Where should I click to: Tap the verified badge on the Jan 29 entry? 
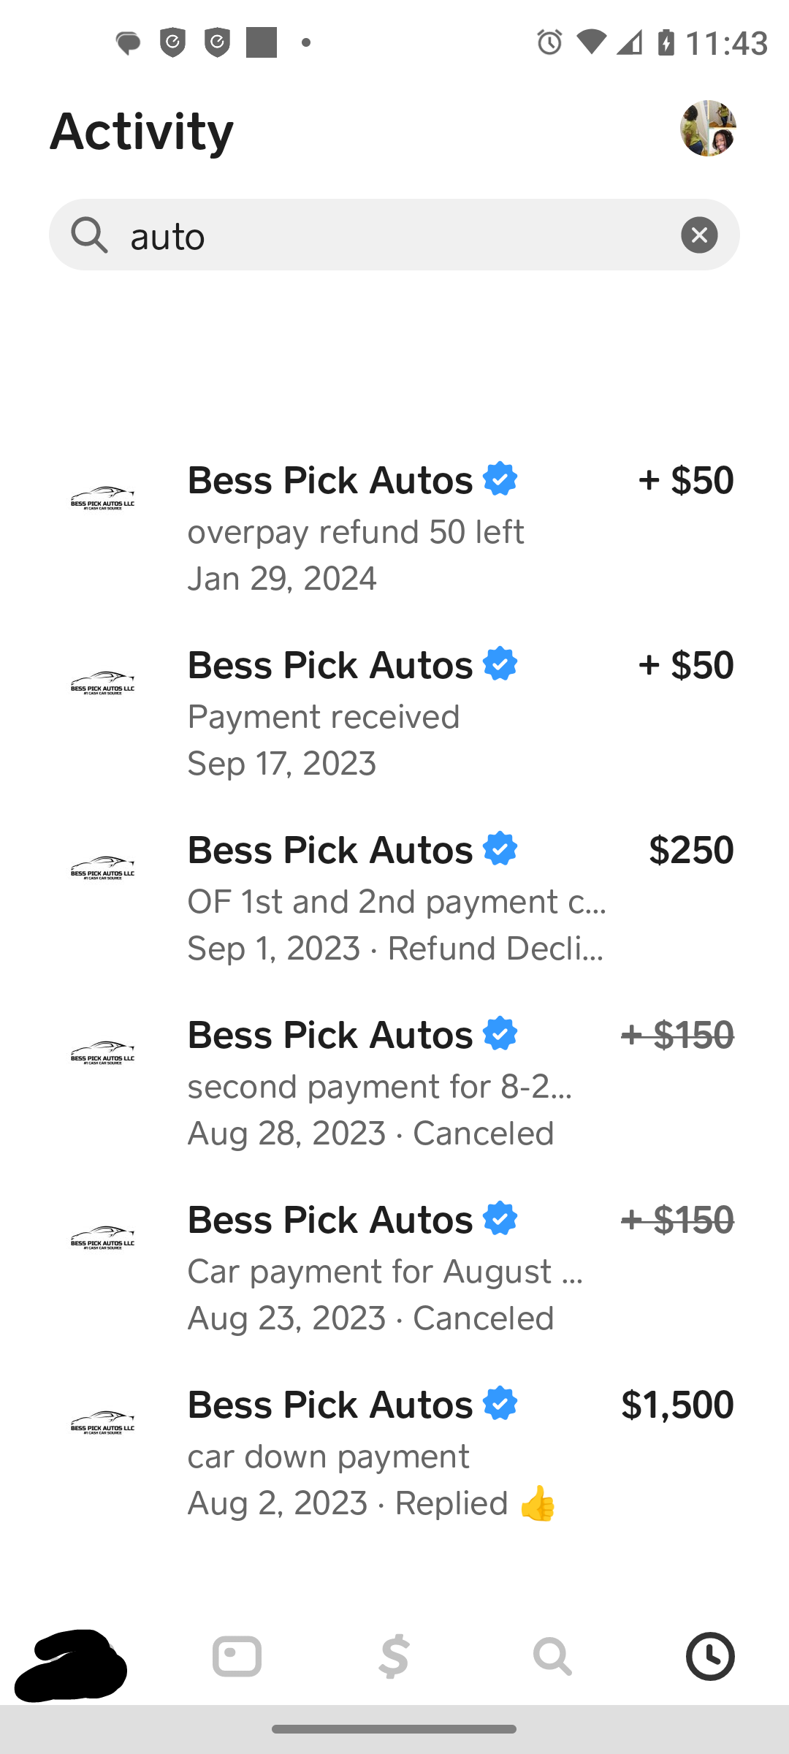pyautogui.click(x=500, y=479)
